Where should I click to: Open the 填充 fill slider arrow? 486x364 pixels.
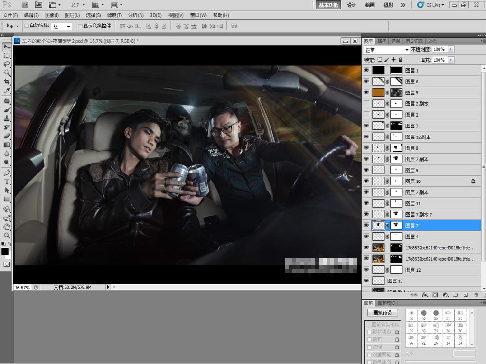tap(451, 60)
